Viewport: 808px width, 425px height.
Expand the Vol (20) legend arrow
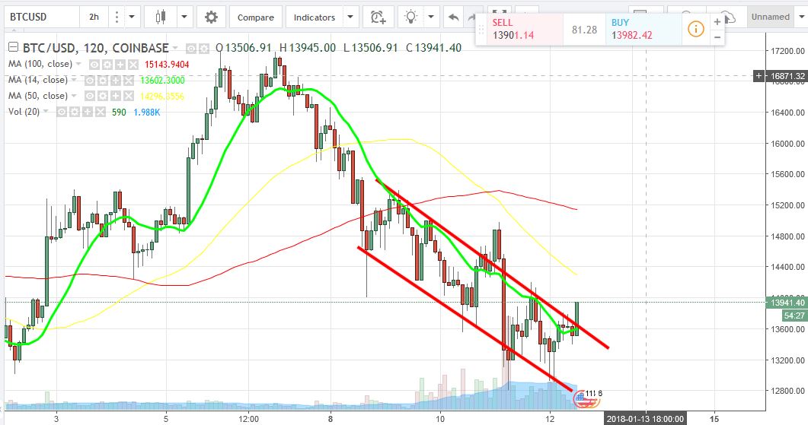tap(46, 112)
